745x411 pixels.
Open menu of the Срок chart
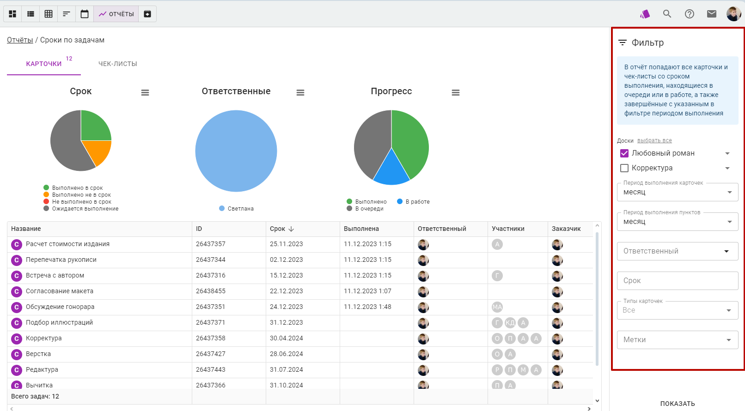point(145,92)
